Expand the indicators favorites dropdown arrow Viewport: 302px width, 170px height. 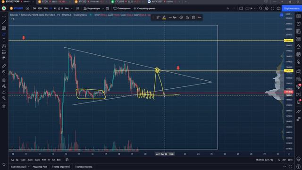coord(103,8)
